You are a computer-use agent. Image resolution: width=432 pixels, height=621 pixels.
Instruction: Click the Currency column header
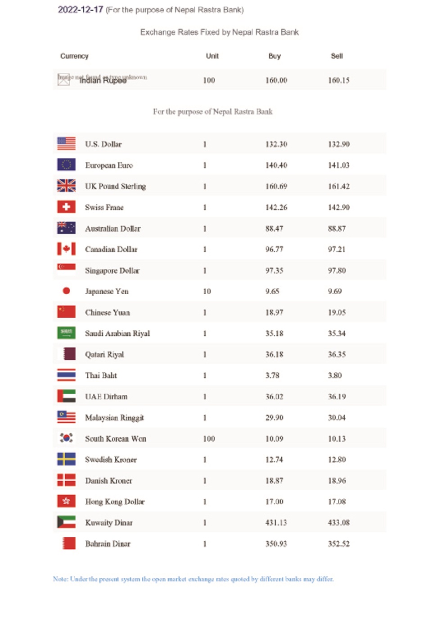[74, 56]
